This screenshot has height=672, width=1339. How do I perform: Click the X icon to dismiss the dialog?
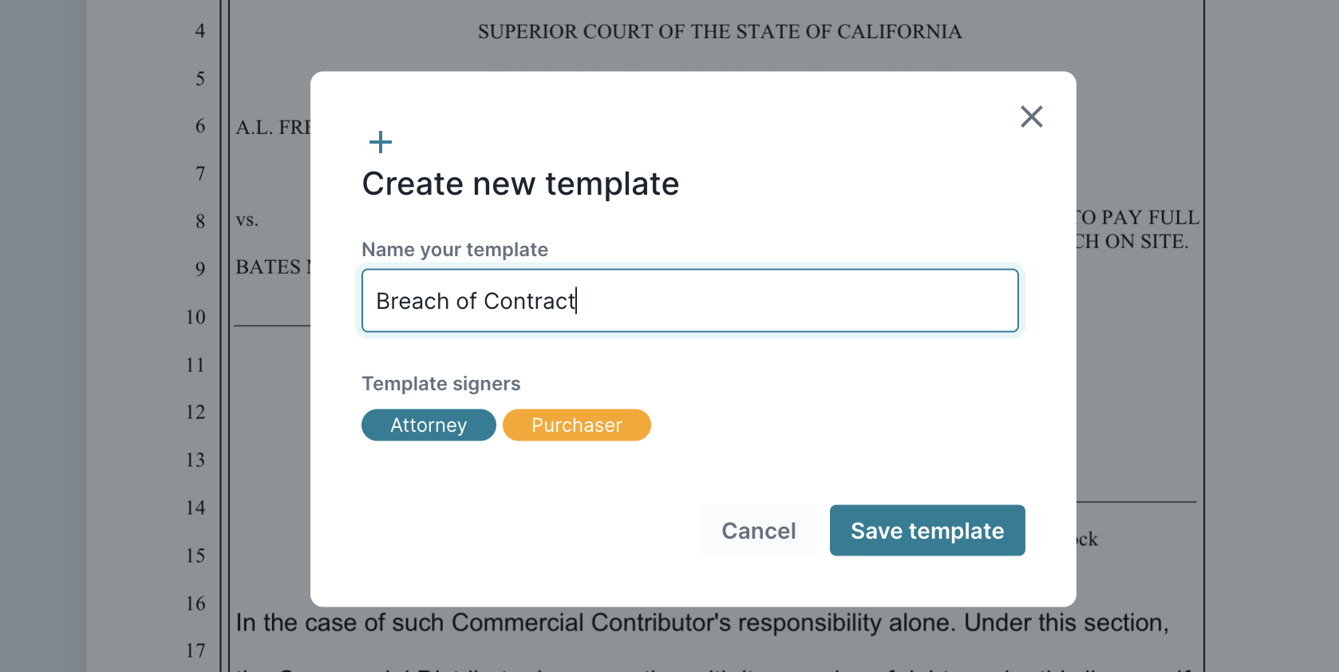pos(1031,117)
